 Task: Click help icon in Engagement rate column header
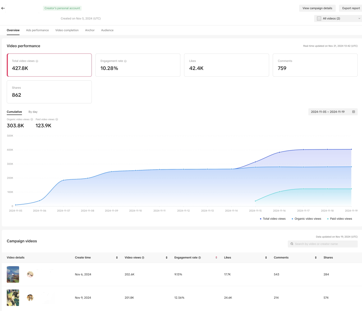pos(200,258)
